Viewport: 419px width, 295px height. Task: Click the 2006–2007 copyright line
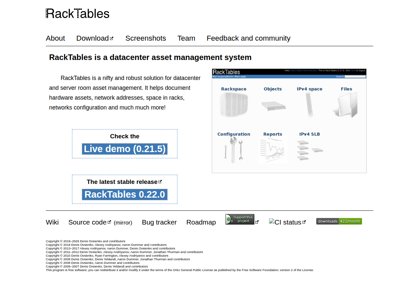(x=97, y=266)
